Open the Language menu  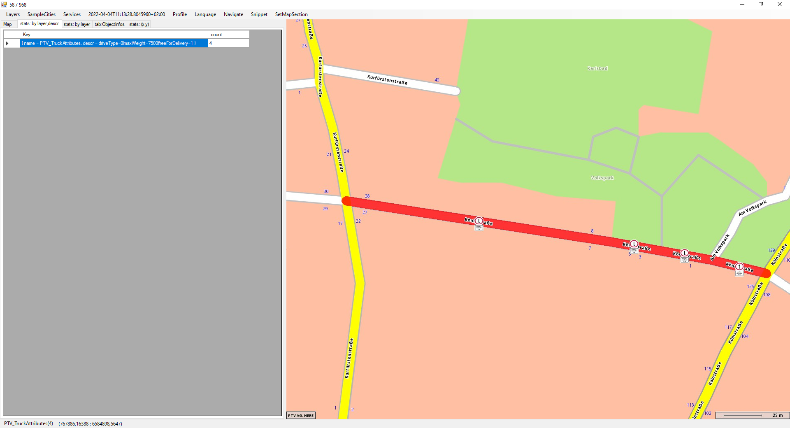tap(205, 14)
